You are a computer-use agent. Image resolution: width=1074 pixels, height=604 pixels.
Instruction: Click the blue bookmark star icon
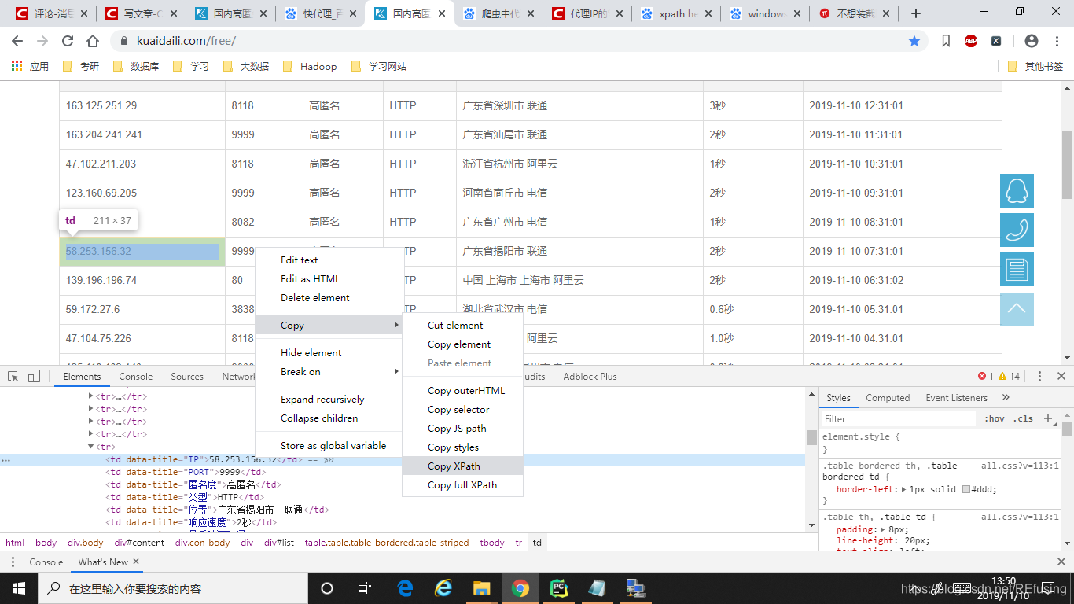pyautogui.click(x=914, y=41)
